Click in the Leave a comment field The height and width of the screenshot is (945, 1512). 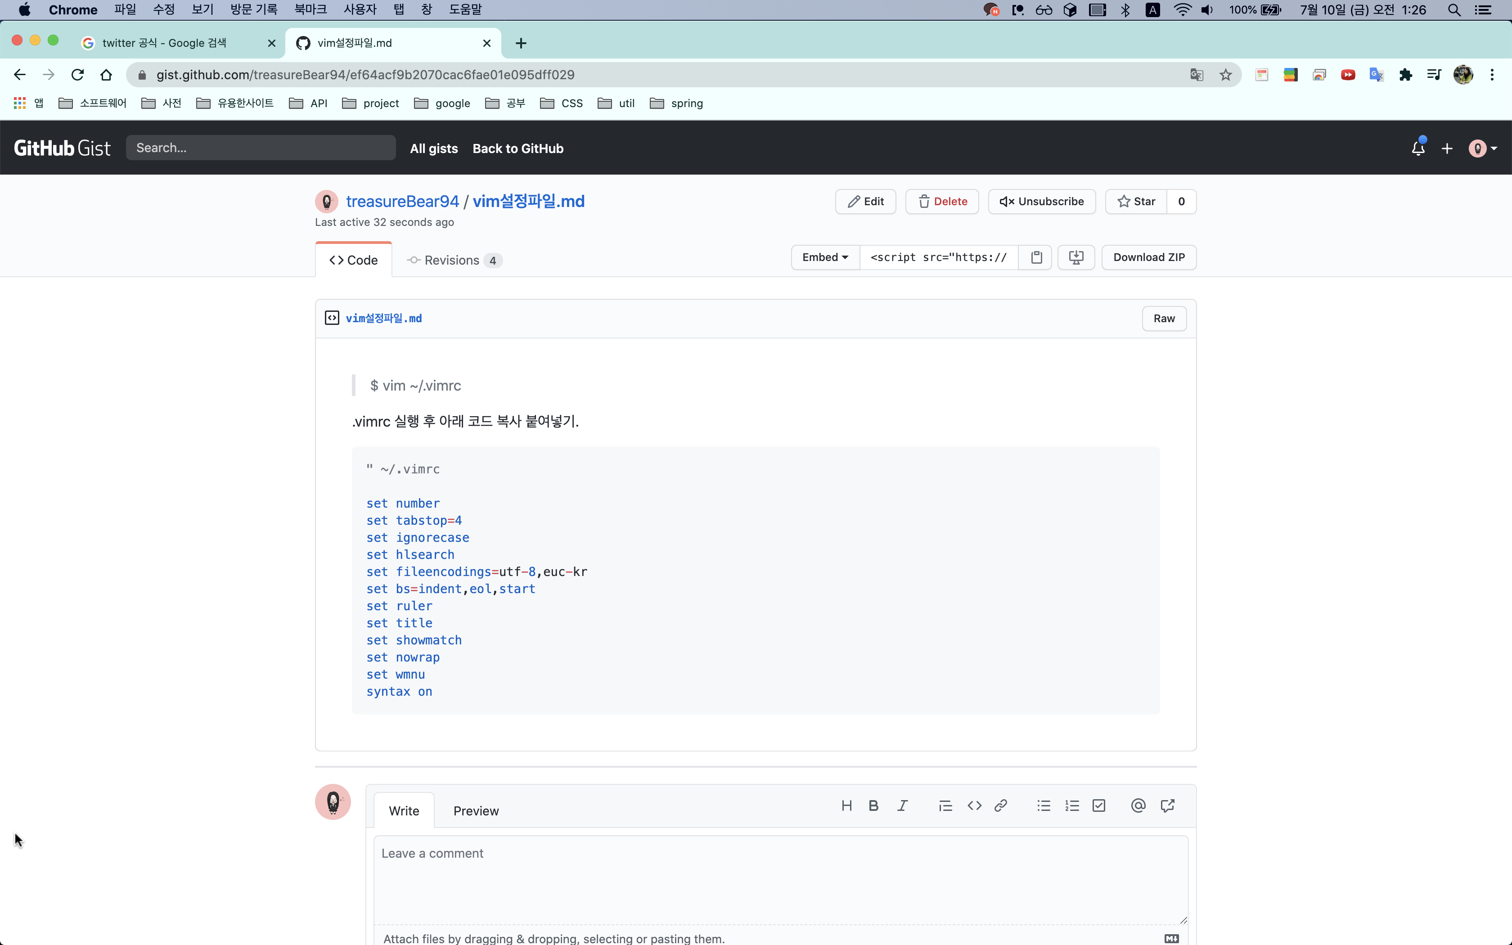coord(780,878)
